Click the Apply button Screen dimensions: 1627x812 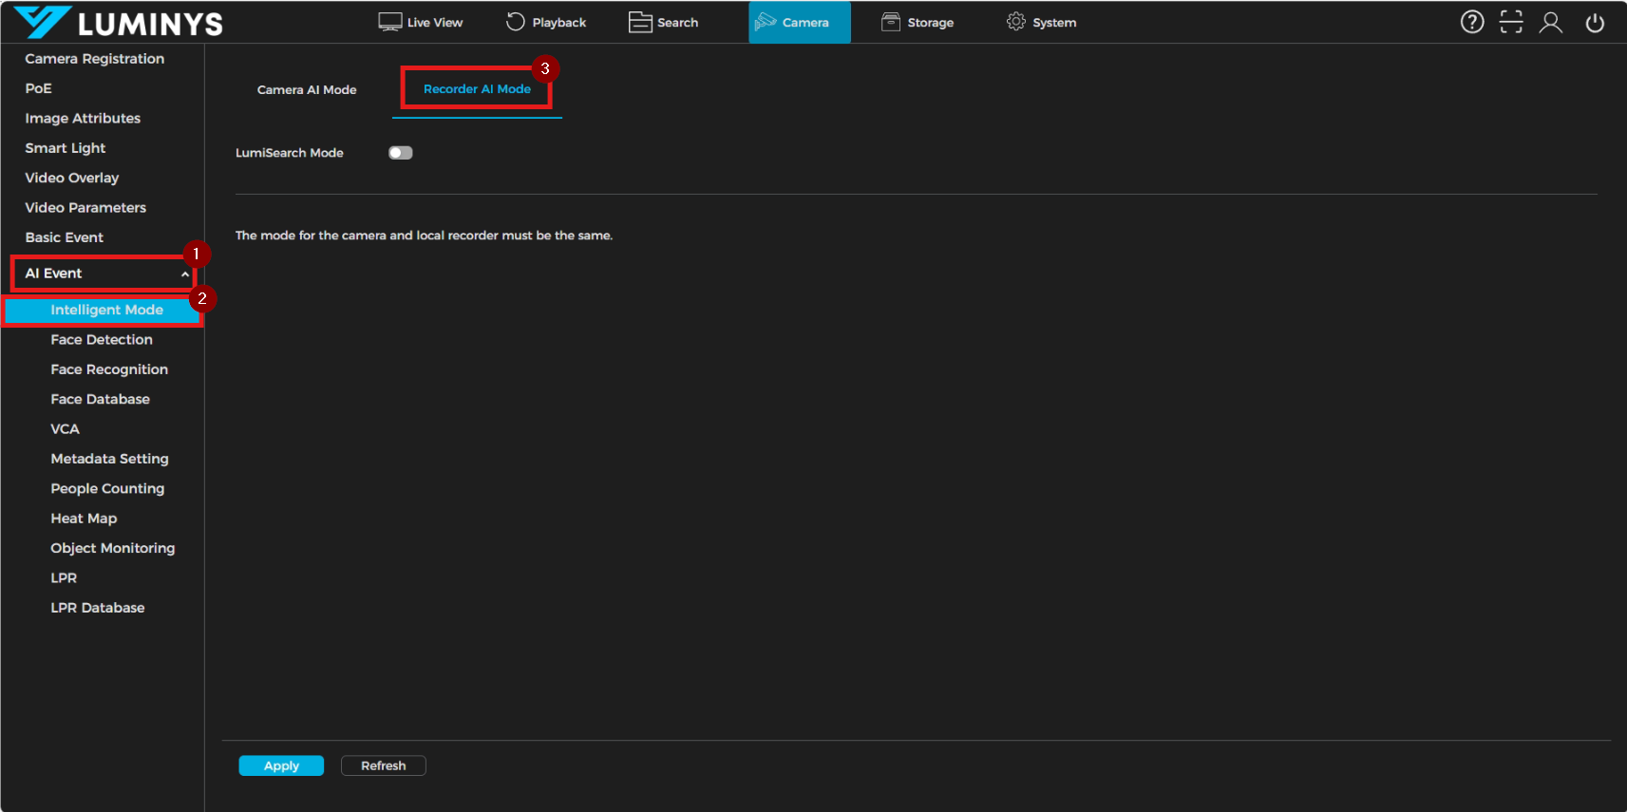tap(281, 765)
